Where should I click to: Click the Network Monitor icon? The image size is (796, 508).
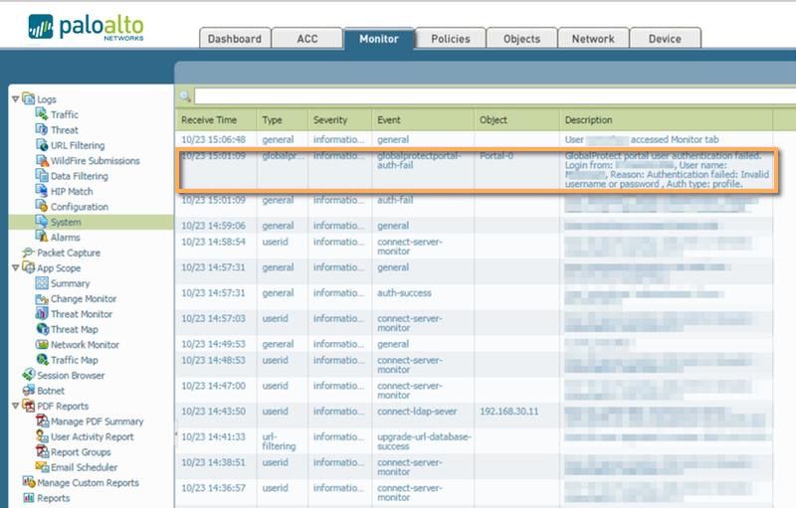pyautogui.click(x=42, y=344)
